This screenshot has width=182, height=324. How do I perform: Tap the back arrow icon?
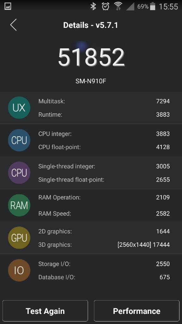[x=13, y=25]
